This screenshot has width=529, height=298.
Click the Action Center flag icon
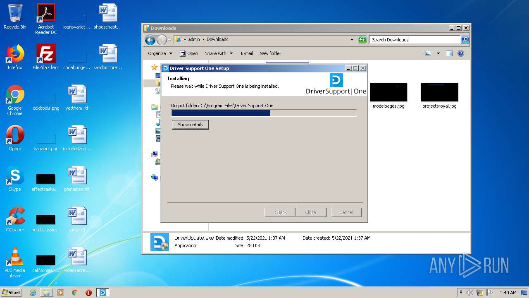489,293
